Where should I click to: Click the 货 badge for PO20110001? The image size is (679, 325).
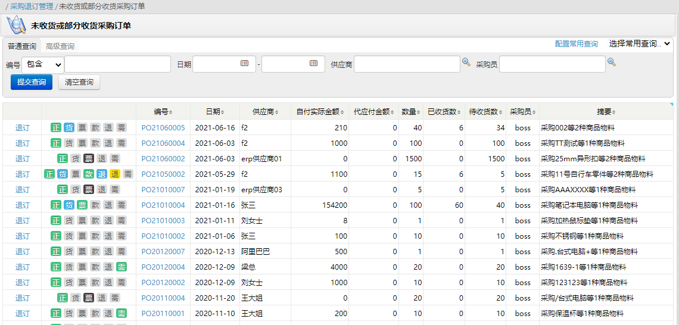69,313
